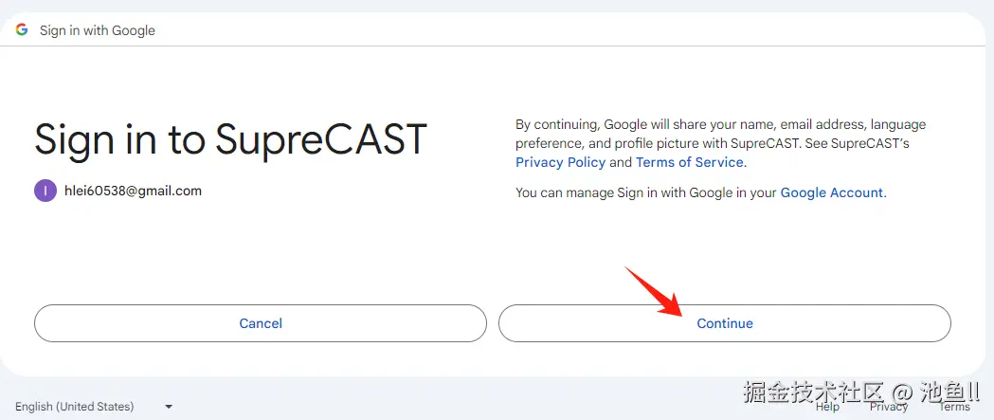The width and height of the screenshot is (994, 420).
Task: Open the Terms footer link
Action: pos(954,407)
